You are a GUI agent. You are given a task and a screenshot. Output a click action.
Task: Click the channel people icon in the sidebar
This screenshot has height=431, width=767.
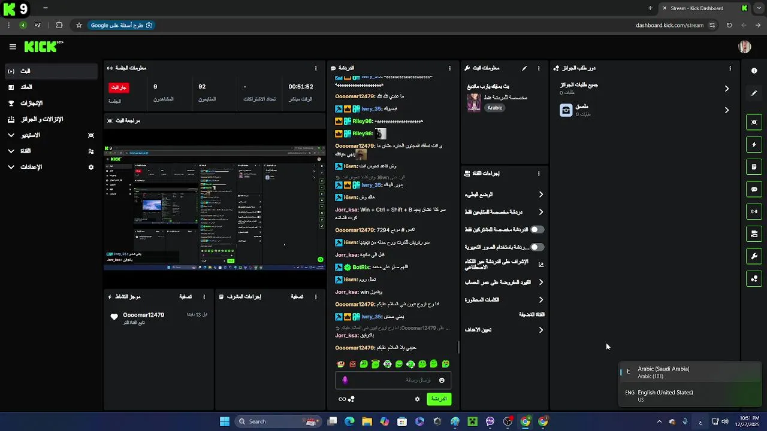[x=91, y=151]
